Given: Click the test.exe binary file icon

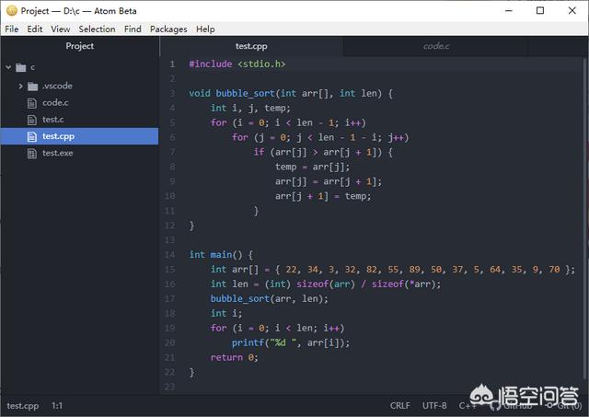Looking at the screenshot, I should click(32, 154).
